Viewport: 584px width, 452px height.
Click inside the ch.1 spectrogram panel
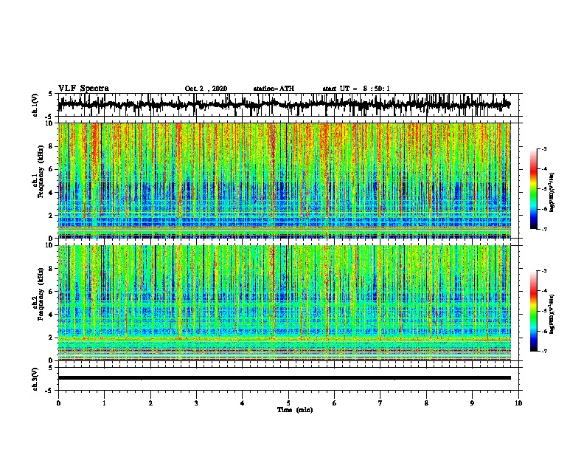284,180
